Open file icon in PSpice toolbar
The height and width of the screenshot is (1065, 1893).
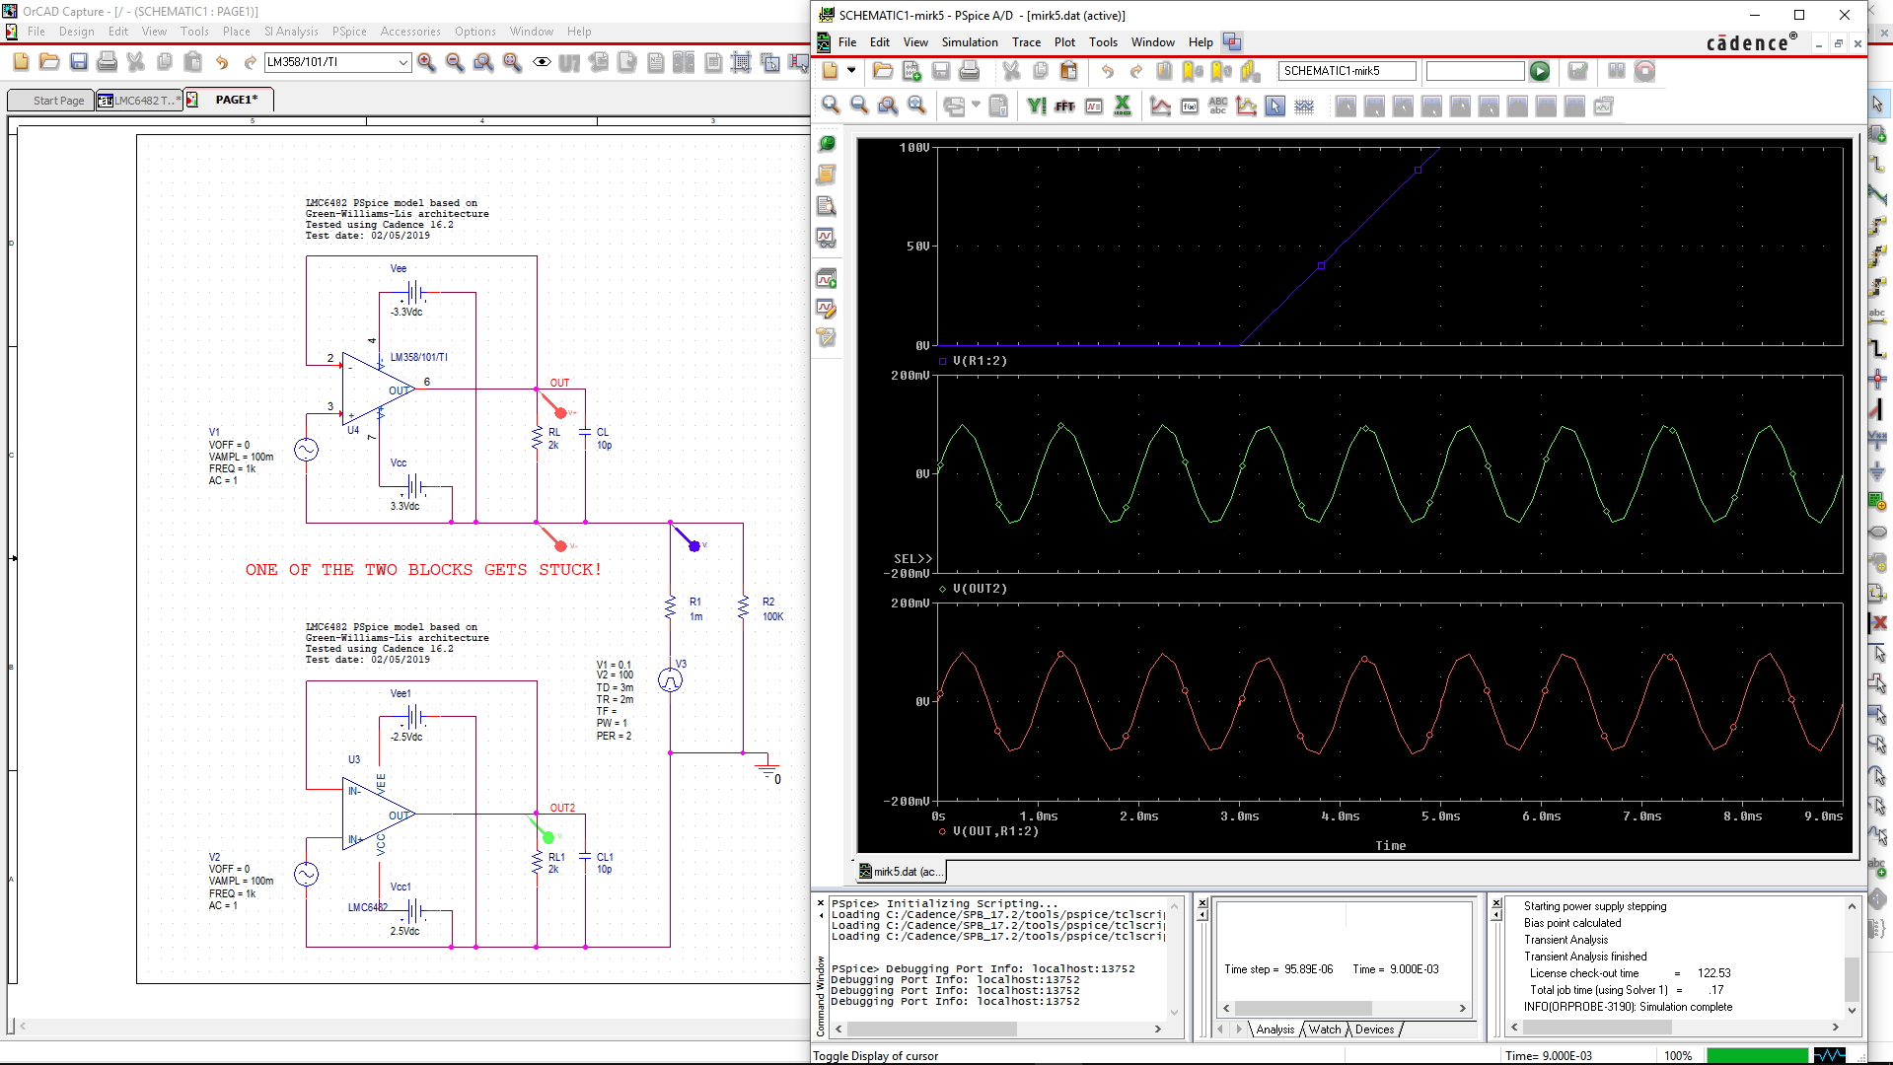point(883,71)
